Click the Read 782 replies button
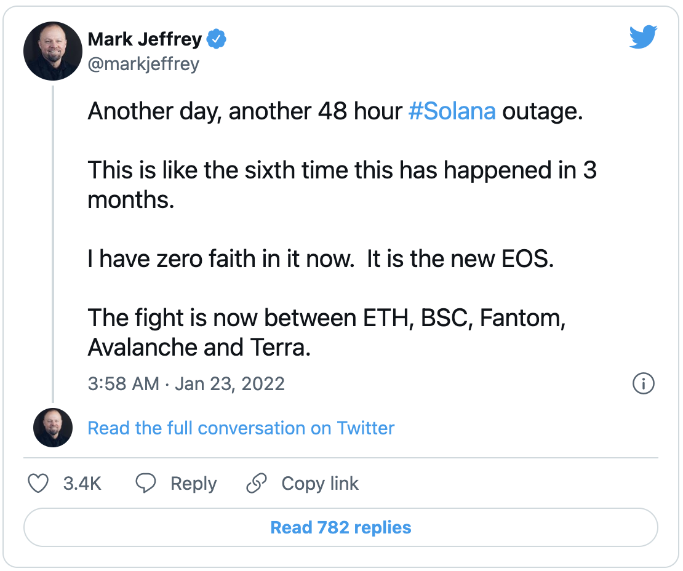The width and height of the screenshot is (683, 571). 341,527
